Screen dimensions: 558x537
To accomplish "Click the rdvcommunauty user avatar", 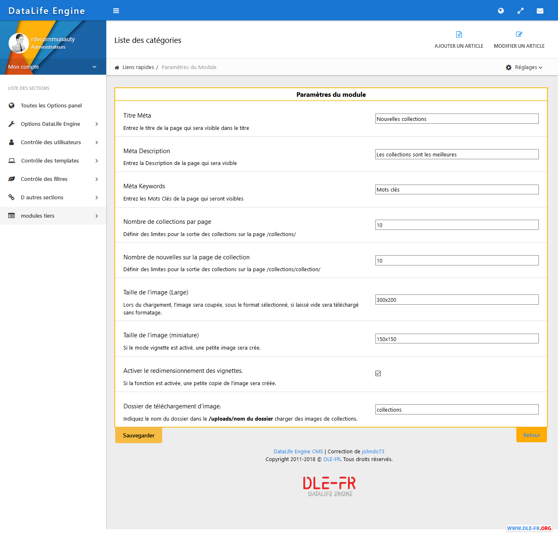I will click(19, 43).
